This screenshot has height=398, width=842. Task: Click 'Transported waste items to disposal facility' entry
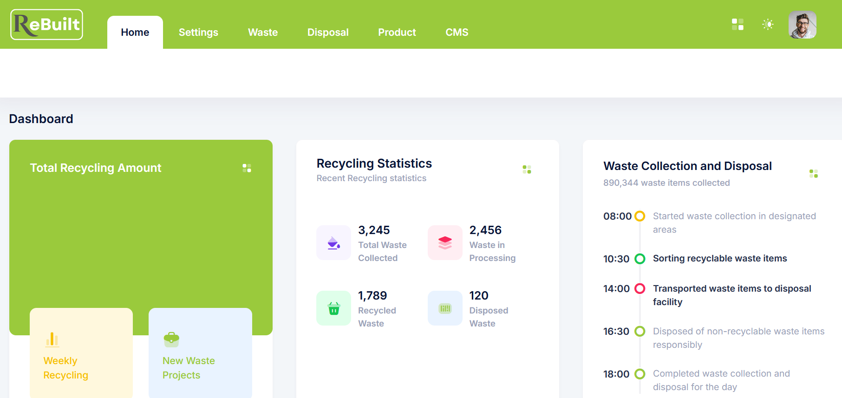[732, 295]
